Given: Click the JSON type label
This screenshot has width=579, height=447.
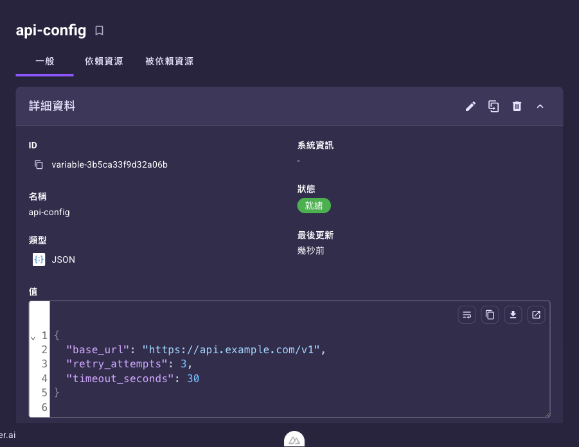Looking at the screenshot, I should (x=63, y=259).
